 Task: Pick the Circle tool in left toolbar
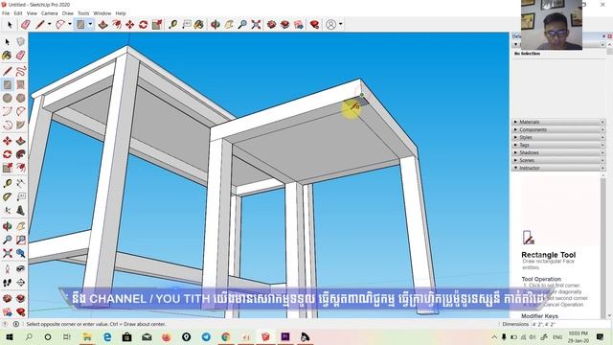click(x=8, y=98)
